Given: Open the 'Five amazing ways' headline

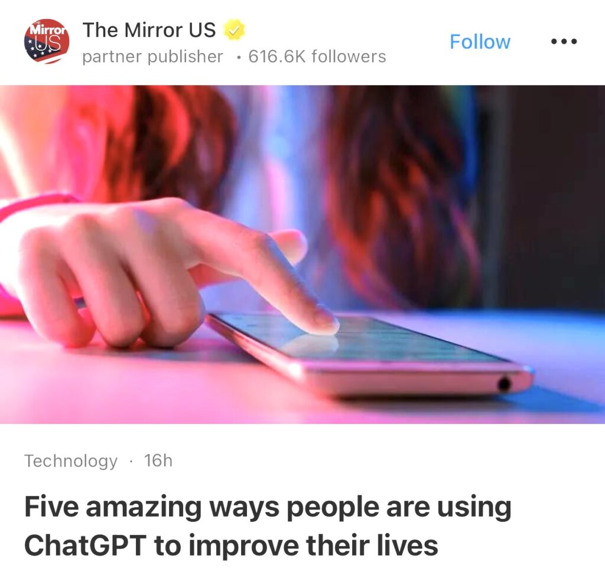Looking at the screenshot, I should click(x=268, y=526).
